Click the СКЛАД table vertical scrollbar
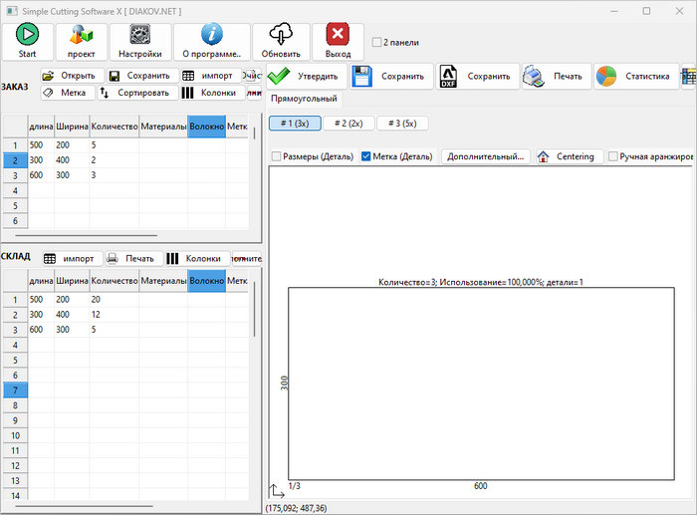Screen dimensions: 697x515 pos(254,309)
